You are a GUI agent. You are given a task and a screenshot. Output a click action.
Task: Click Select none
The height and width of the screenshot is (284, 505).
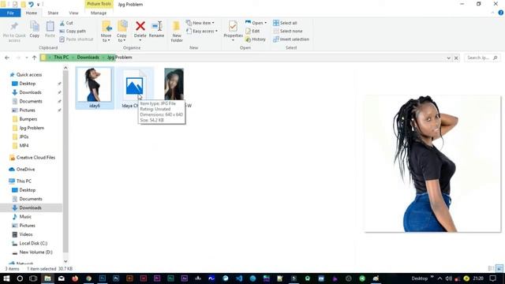click(287, 32)
